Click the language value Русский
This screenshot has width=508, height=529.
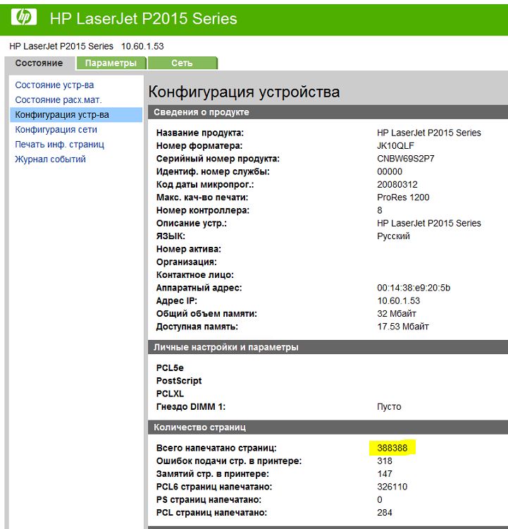393,236
